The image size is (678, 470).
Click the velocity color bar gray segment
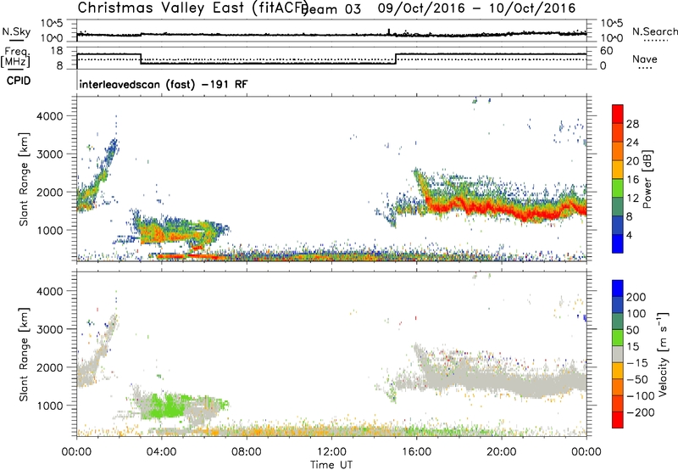click(618, 355)
